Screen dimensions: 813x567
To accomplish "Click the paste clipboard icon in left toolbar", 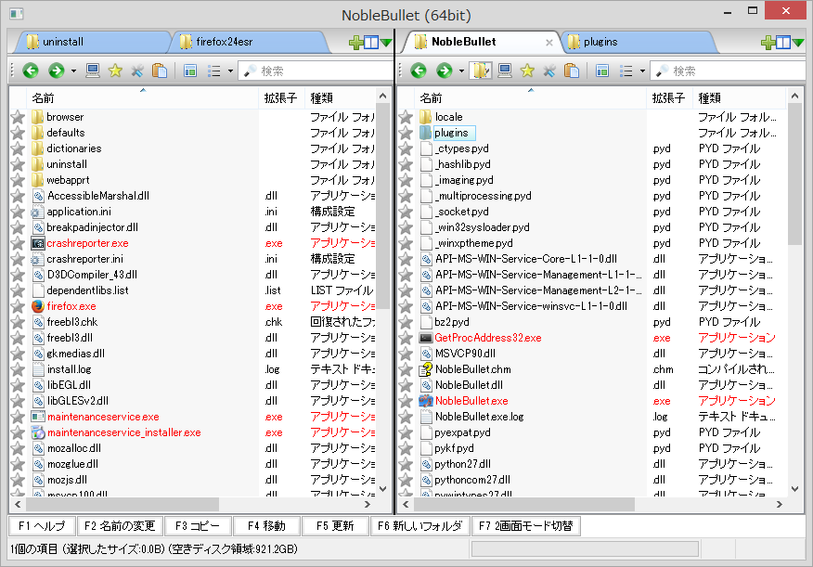I will pos(160,71).
